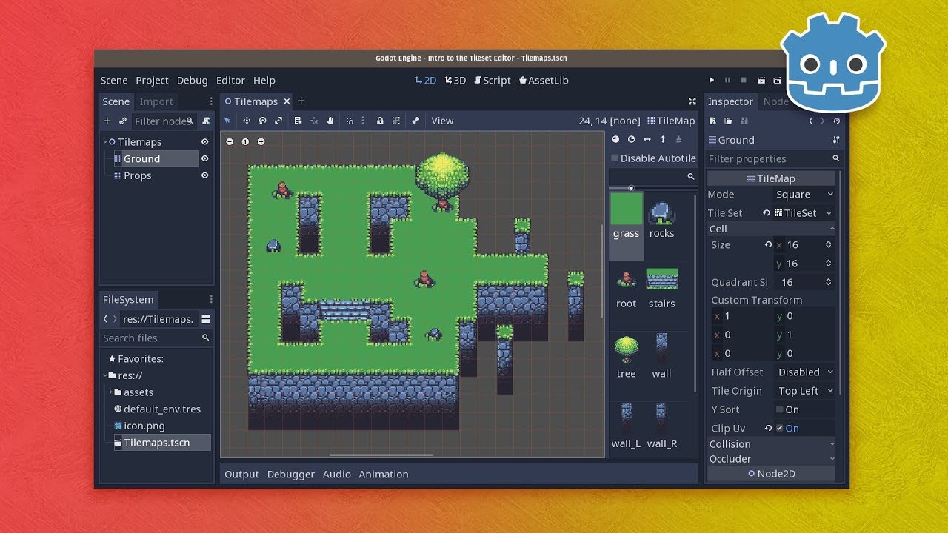Viewport: 948px width, 533px height.
Task: Open the AssetLib workspace
Action: tap(544, 81)
